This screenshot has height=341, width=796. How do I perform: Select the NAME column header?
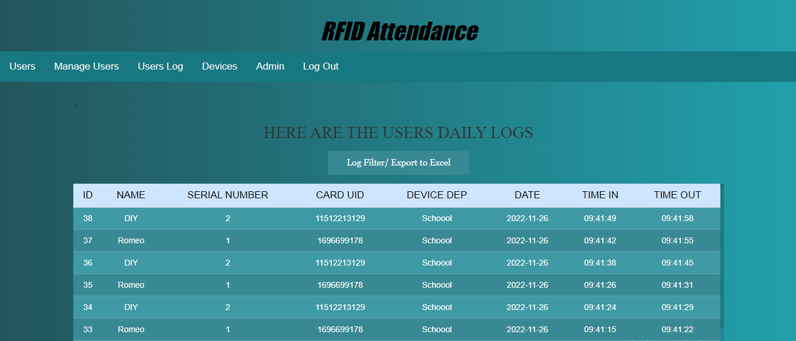point(131,195)
